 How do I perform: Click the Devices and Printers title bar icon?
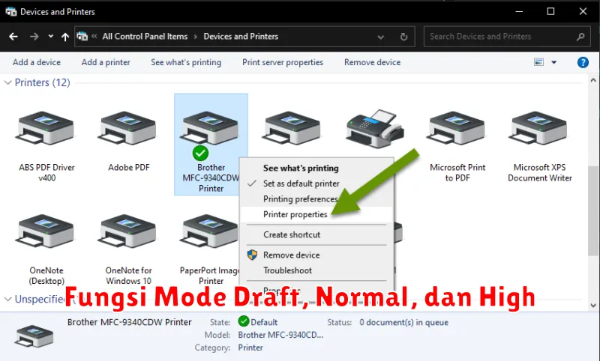11,11
